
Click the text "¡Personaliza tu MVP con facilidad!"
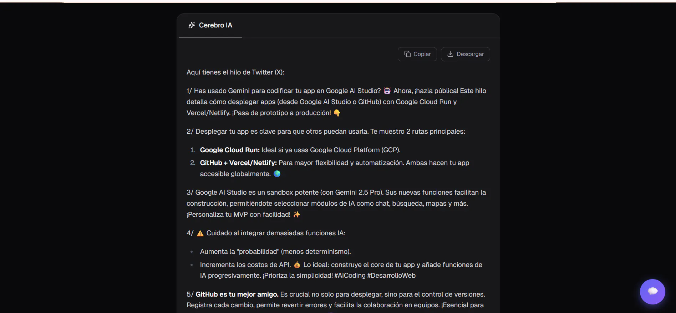pyautogui.click(x=239, y=215)
